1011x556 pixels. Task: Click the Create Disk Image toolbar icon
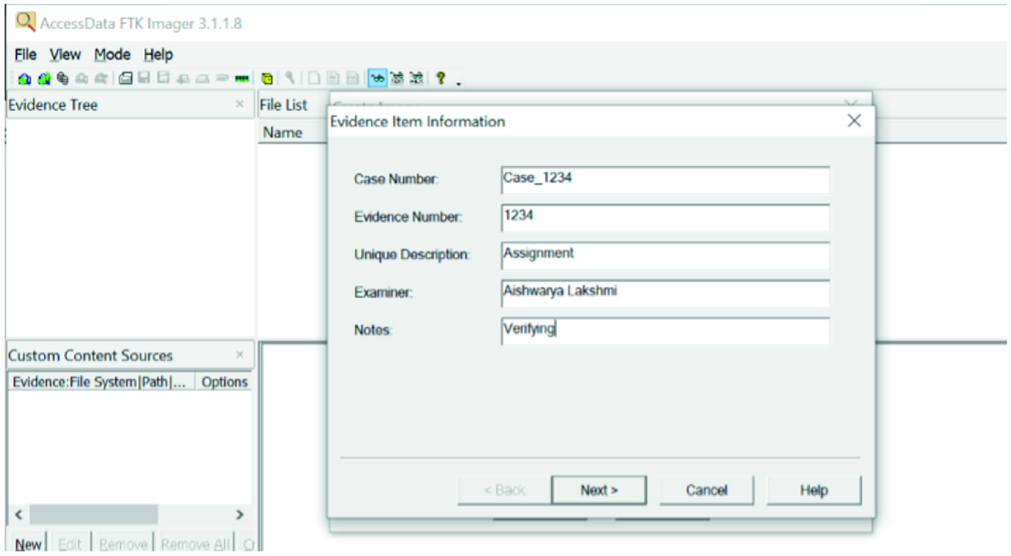click(x=125, y=78)
